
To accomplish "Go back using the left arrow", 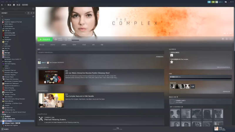I will tap(2, 5).
